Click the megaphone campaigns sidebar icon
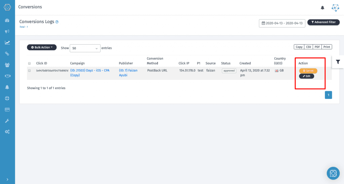344x184 pixels. tap(7, 32)
